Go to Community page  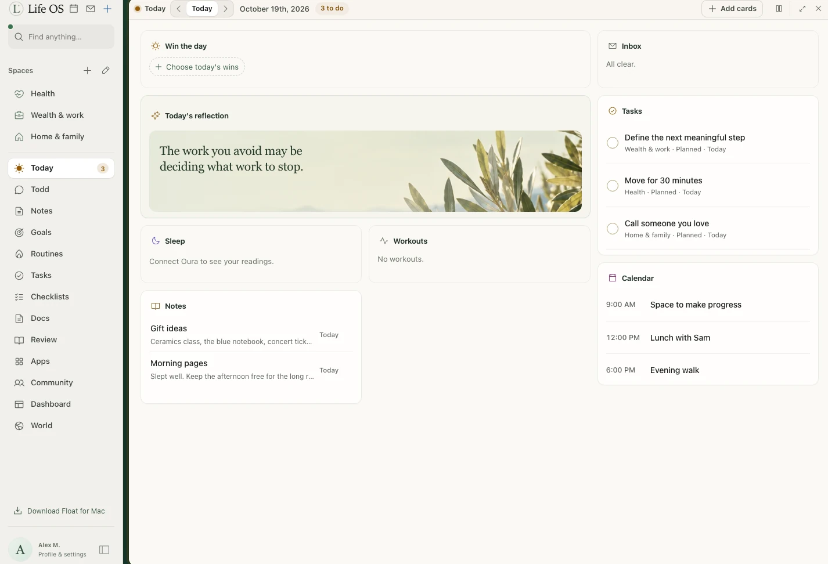coord(61,382)
